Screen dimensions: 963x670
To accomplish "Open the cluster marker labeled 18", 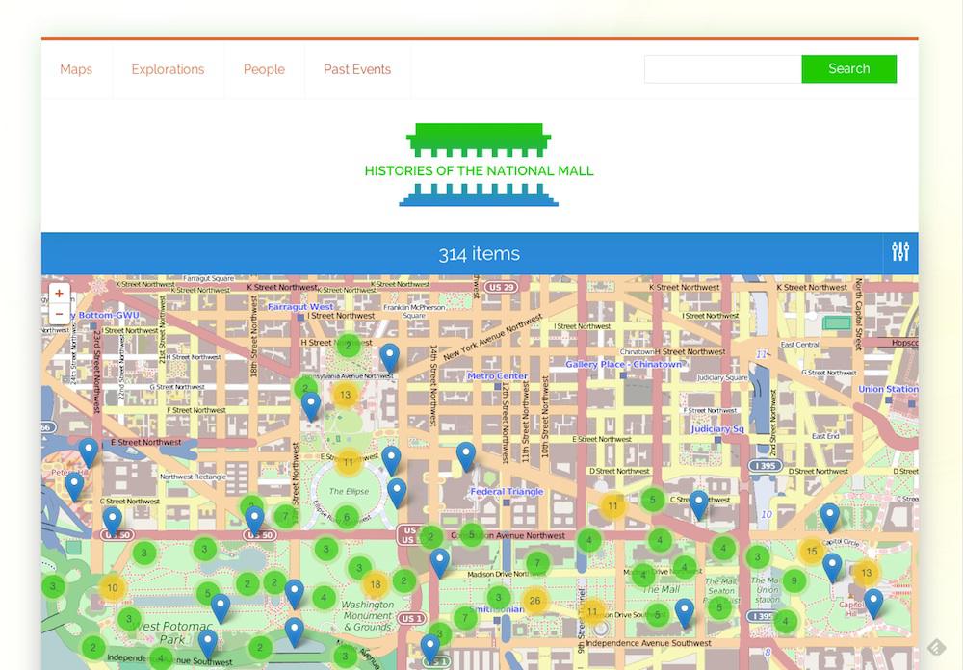I will pyautogui.click(x=376, y=584).
